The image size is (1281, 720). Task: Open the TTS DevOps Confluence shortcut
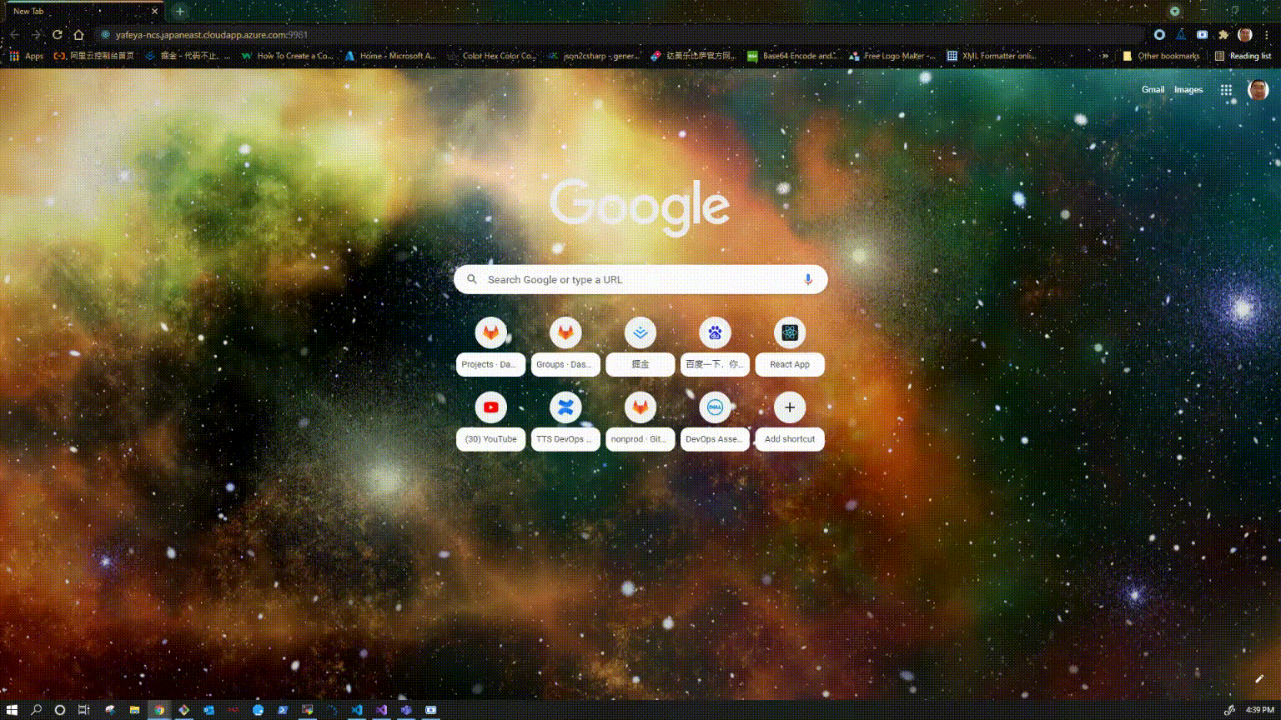[x=565, y=407]
